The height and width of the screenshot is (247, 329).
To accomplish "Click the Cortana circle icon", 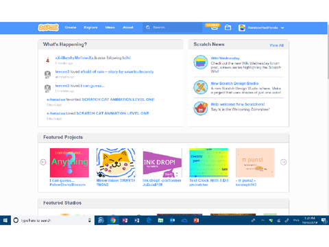I will [16, 220].
